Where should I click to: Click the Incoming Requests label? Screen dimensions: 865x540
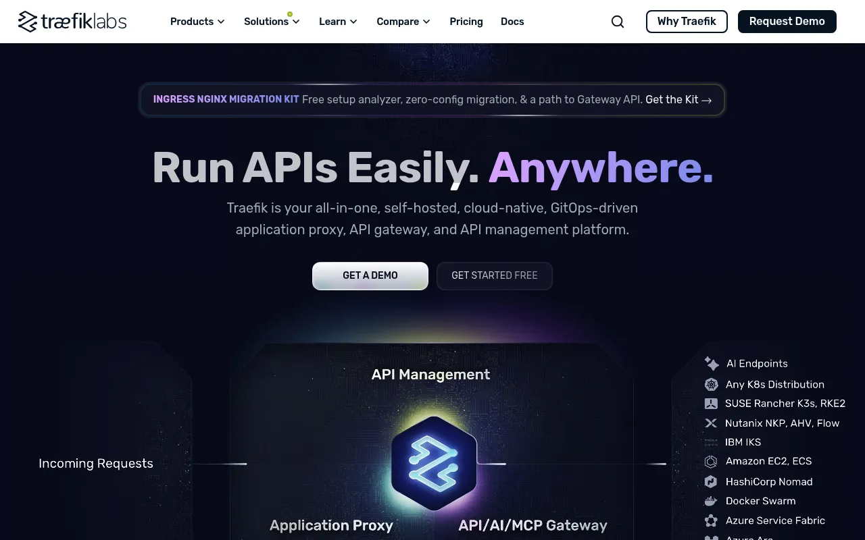(96, 464)
